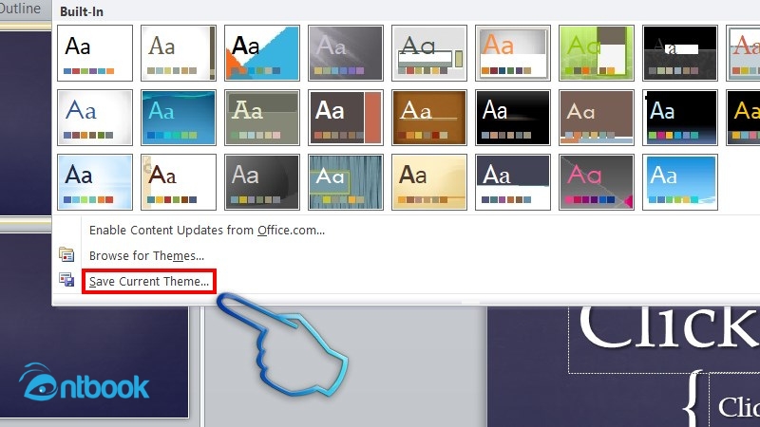This screenshot has width=760, height=427.
Task: Apply gray theme with strikethrough-style Aa box
Action: pyautogui.click(x=429, y=53)
